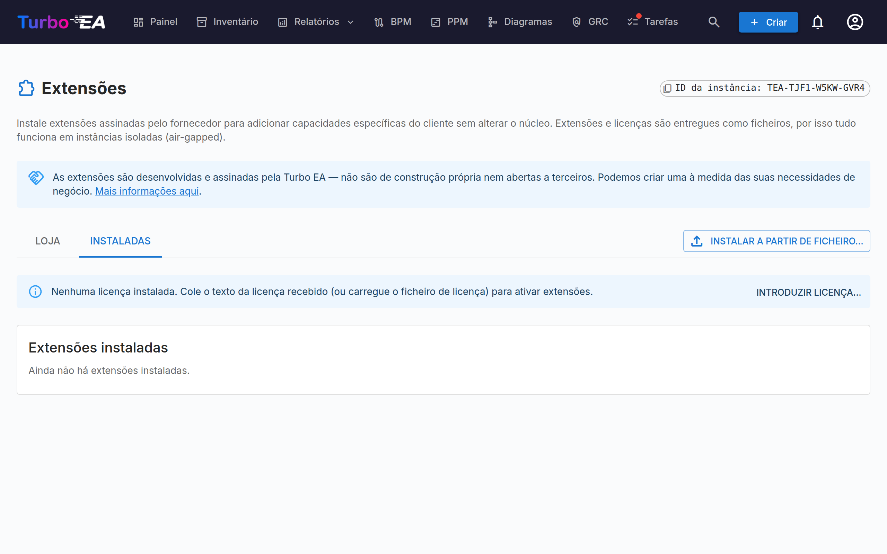Click INTRODUZIR LICENÇA button
Viewport: 887px width, 554px height.
(x=809, y=292)
